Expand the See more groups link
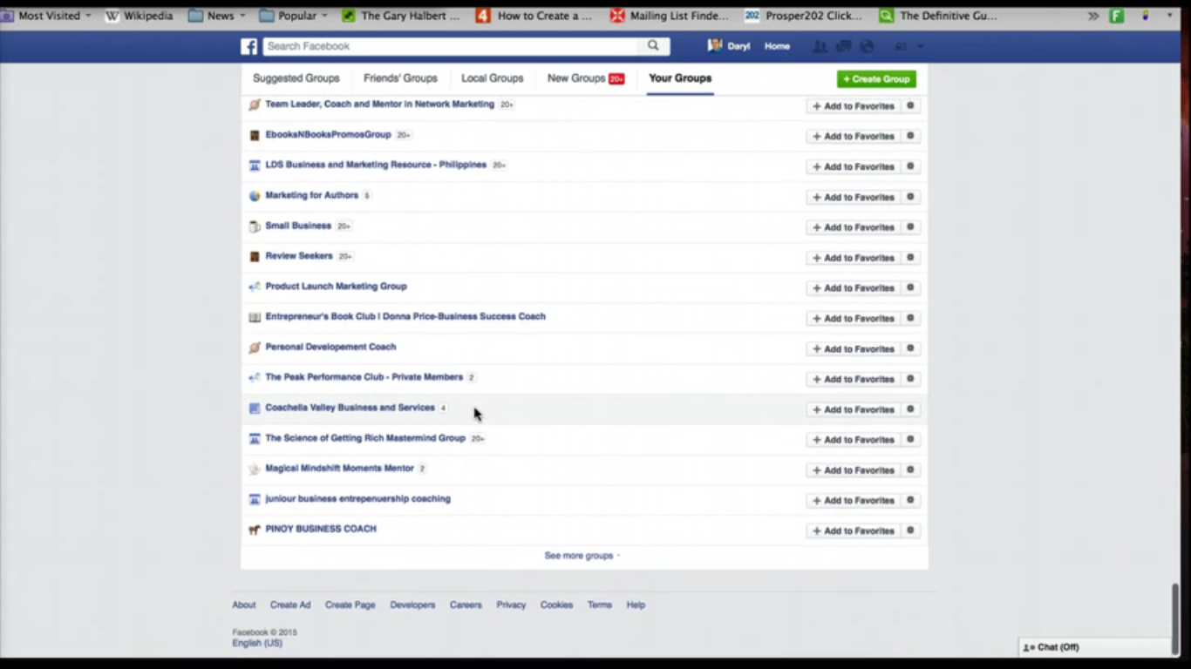This screenshot has height=669, width=1191. 582,556
